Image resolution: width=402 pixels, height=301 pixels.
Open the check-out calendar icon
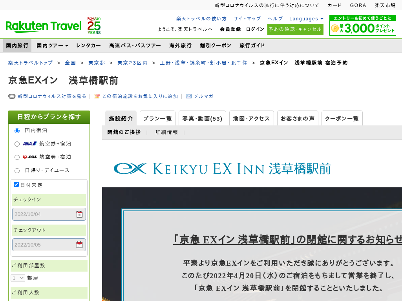(79, 245)
